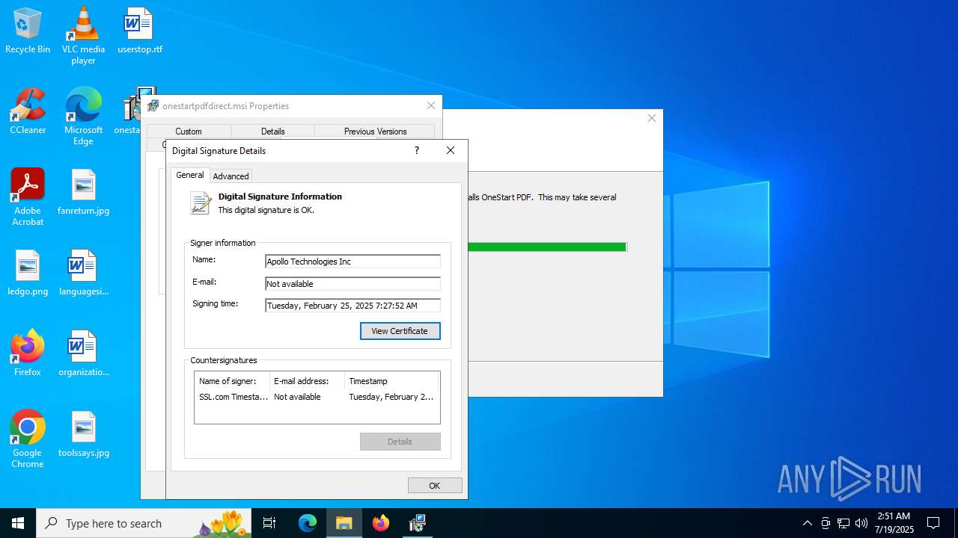Open Firefox from the taskbar

pyautogui.click(x=381, y=523)
